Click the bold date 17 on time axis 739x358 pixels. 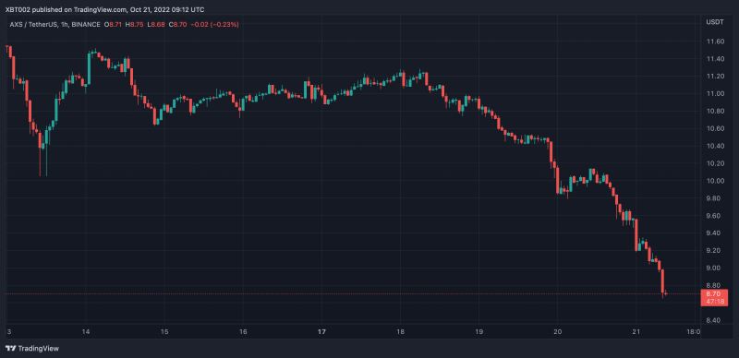321,331
